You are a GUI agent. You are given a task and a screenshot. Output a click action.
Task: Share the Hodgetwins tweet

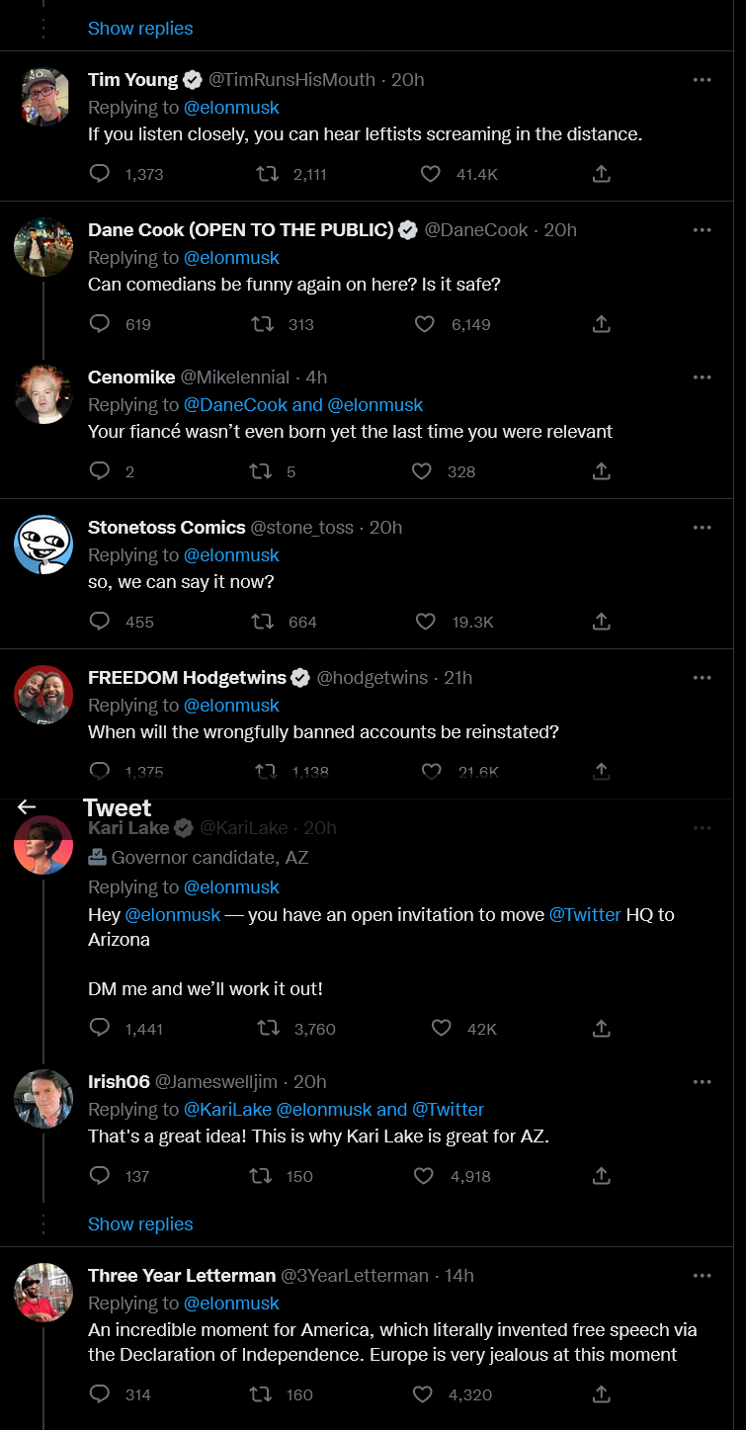point(601,771)
